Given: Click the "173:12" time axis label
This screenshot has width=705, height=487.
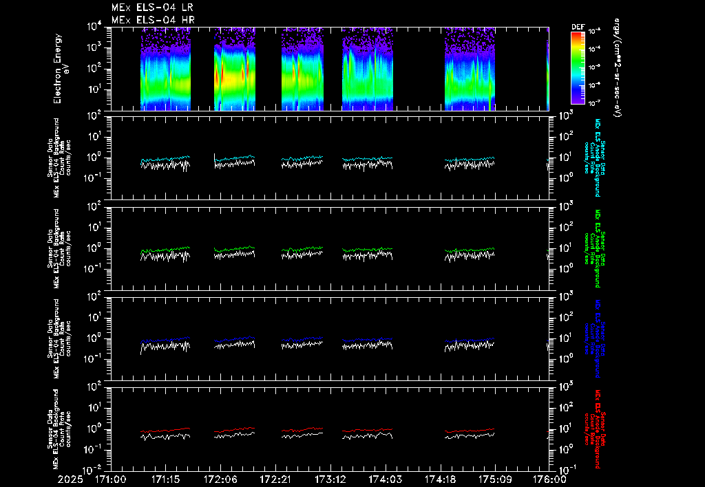Looking at the screenshot, I should (x=330, y=480).
